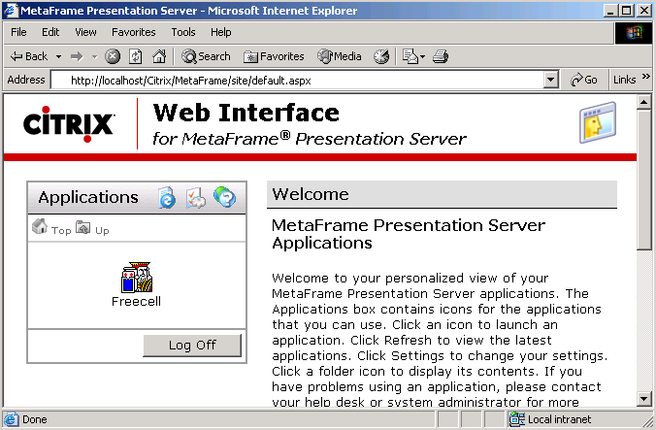
Task: Click the browser Forward arrow
Action: coord(77,56)
